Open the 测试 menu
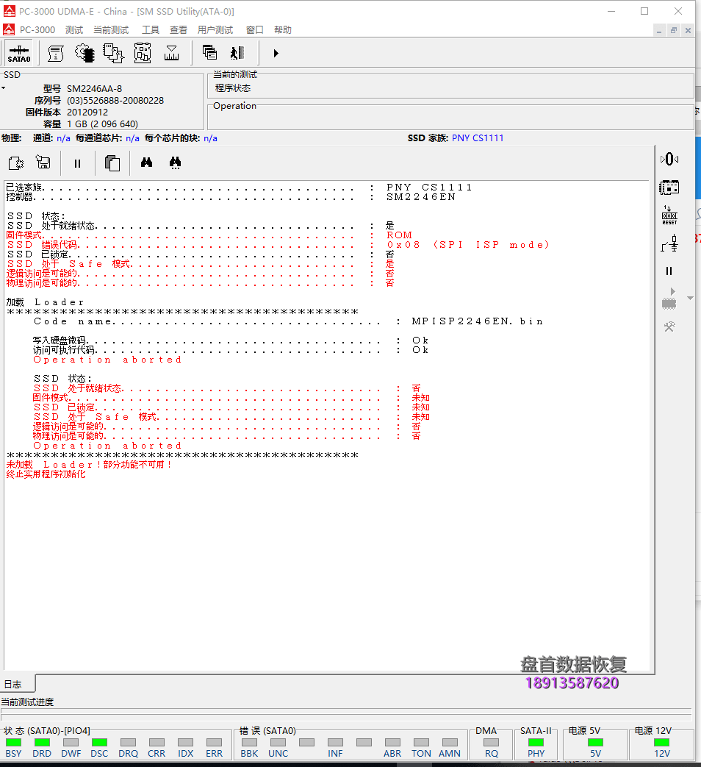 [x=74, y=30]
